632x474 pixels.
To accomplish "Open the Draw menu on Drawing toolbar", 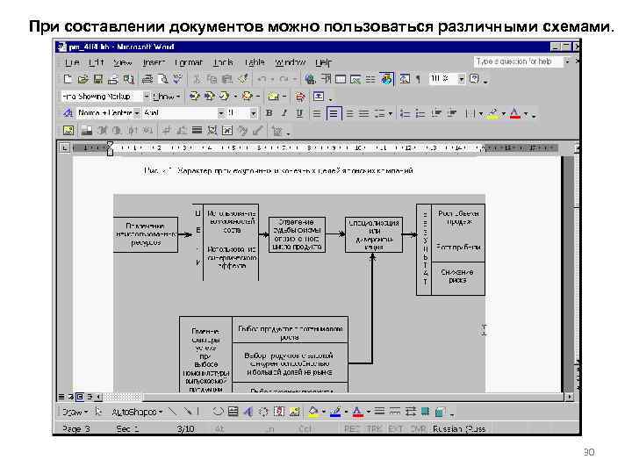I will click(x=75, y=412).
